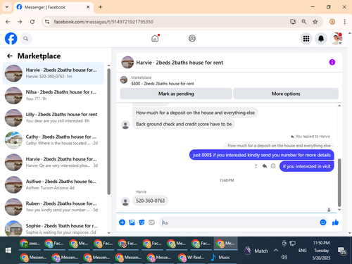The height and width of the screenshot is (264, 352).
Task: Open more menu for 'if you interested in visit'
Action: click(x=256, y=166)
